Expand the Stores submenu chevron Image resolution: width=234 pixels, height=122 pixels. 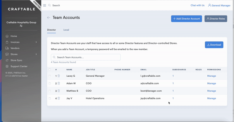[36, 54]
